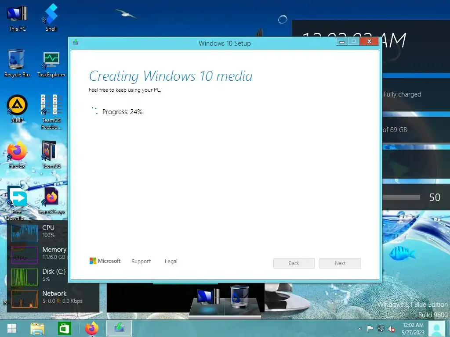Click the Support link
450x337 pixels.
click(141, 262)
